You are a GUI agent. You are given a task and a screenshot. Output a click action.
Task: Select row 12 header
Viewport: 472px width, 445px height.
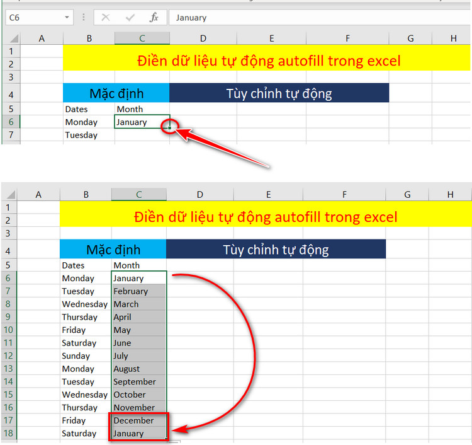click(x=8, y=355)
